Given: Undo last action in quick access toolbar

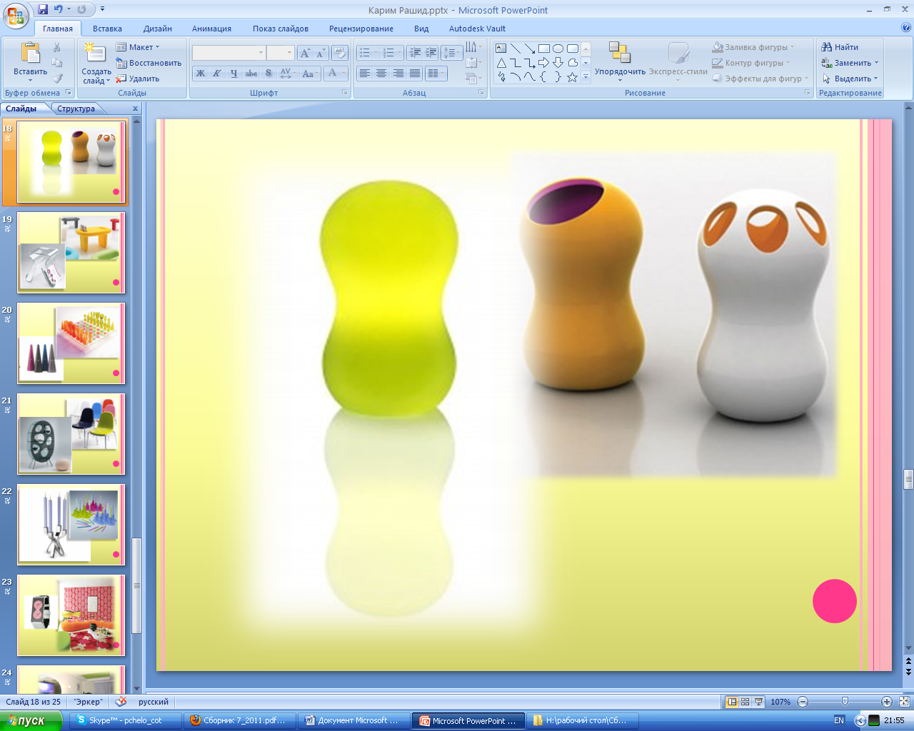Looking at the screenshot, I should [x=59, y=9].
